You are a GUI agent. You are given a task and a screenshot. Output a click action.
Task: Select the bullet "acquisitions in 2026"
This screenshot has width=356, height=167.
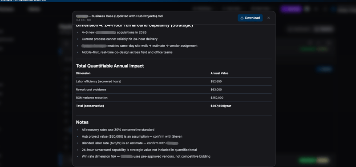114,32
